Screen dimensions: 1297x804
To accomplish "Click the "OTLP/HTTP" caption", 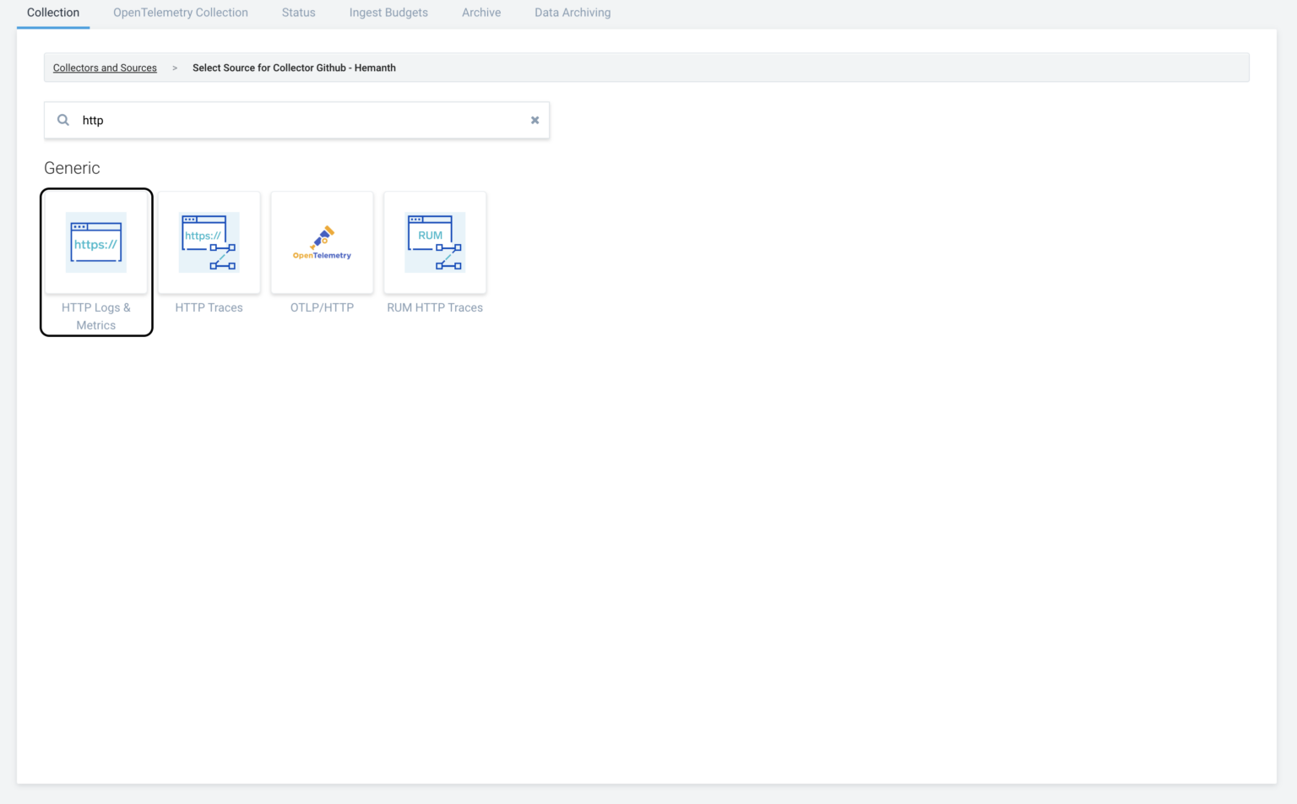I will pos(322,307).
